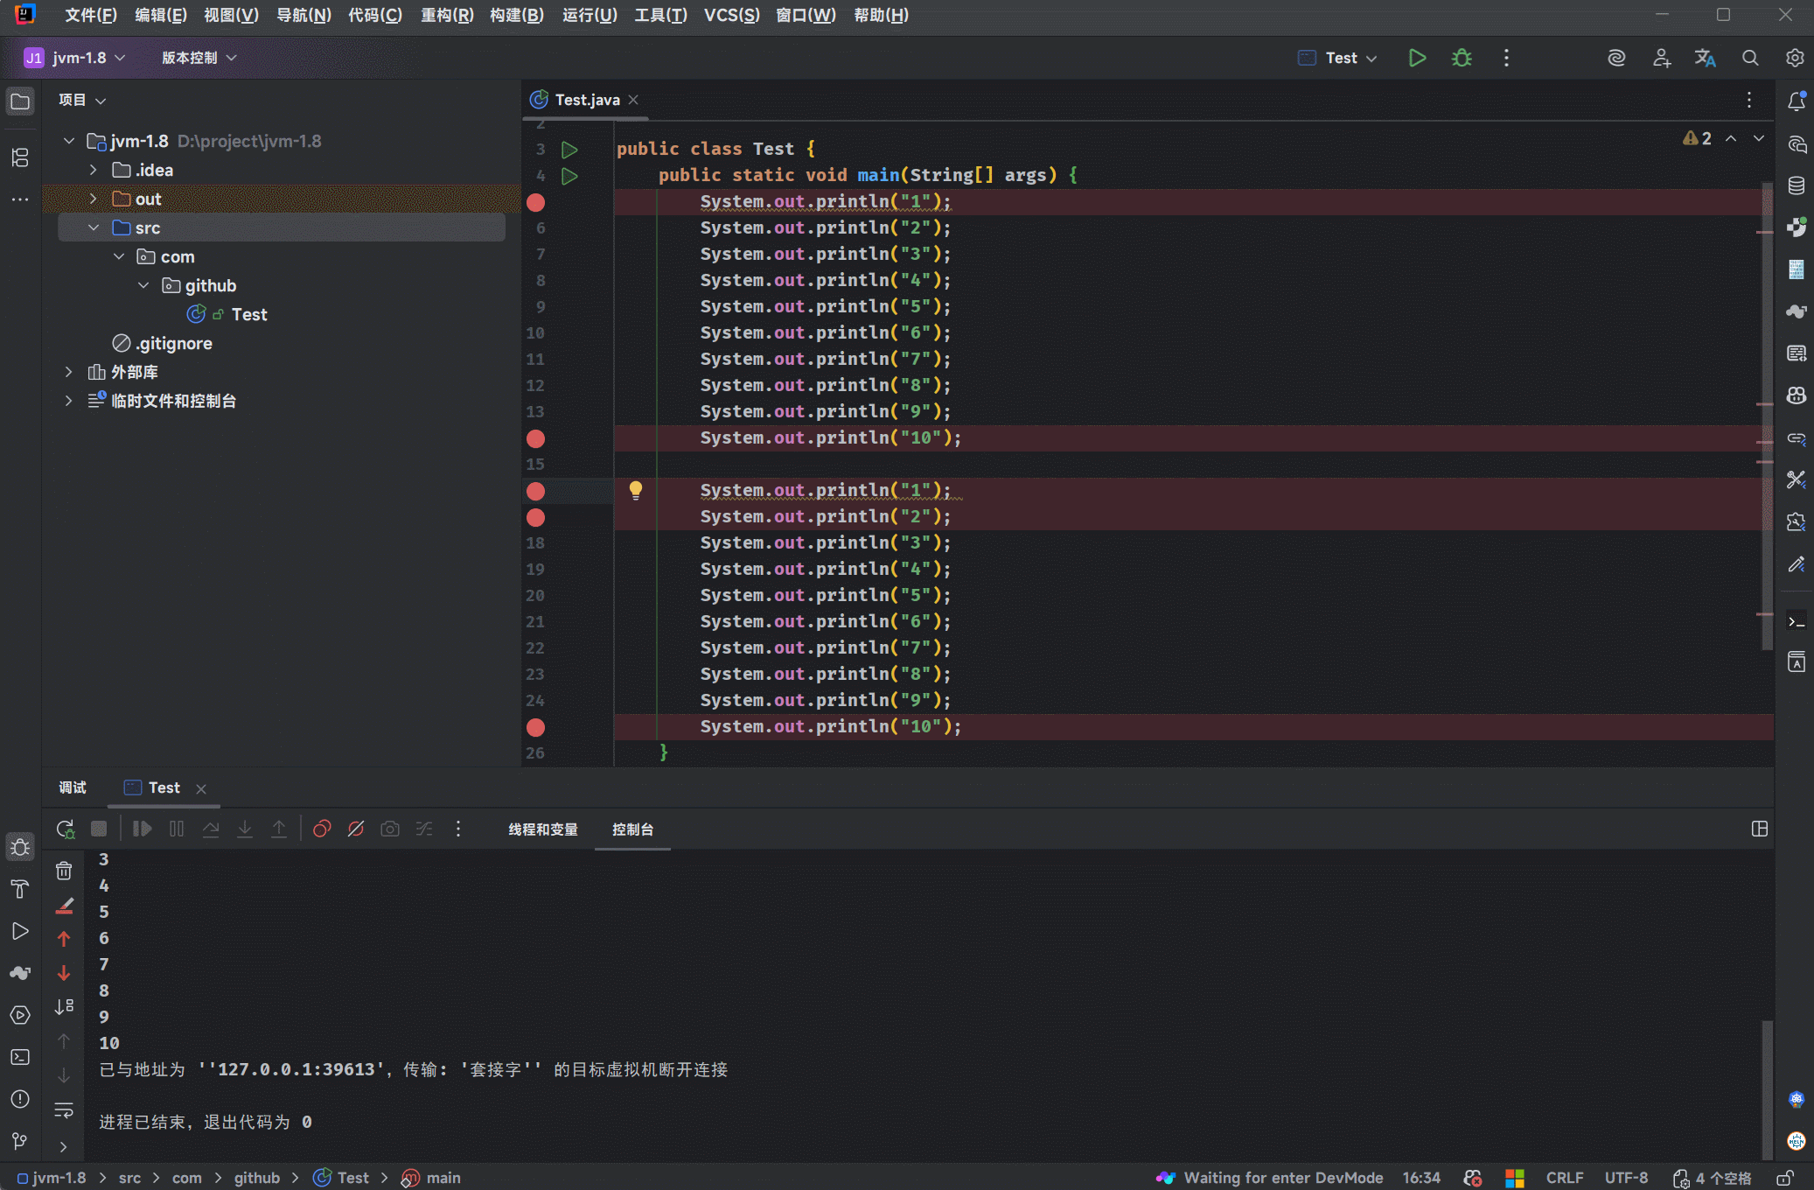Switch to the 线程和变量 tab

click(542, 829)
